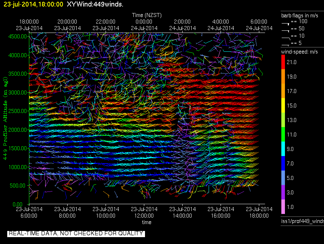
Task: Click the light-blue 5.0 m/s color band
Action: (x=283, y=178)
